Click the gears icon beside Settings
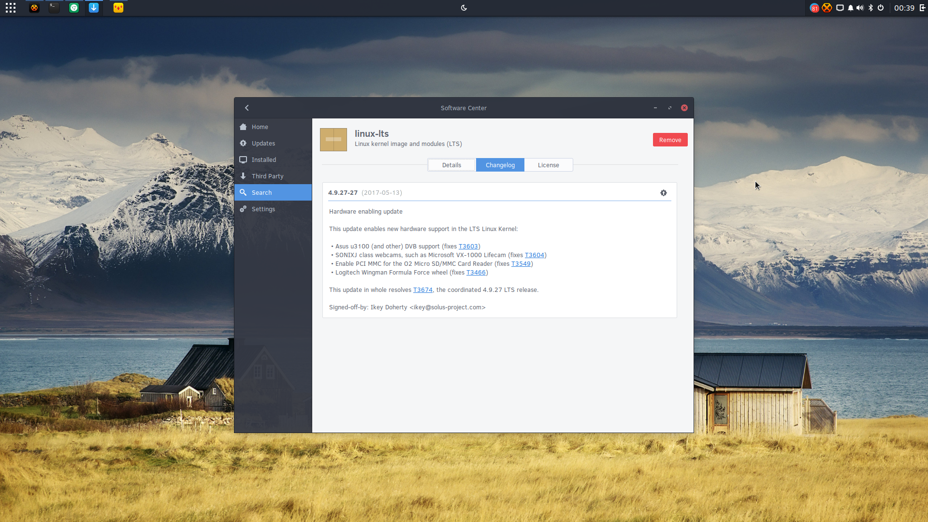Screen dimensions: 928x522 [x=243, y=209]
